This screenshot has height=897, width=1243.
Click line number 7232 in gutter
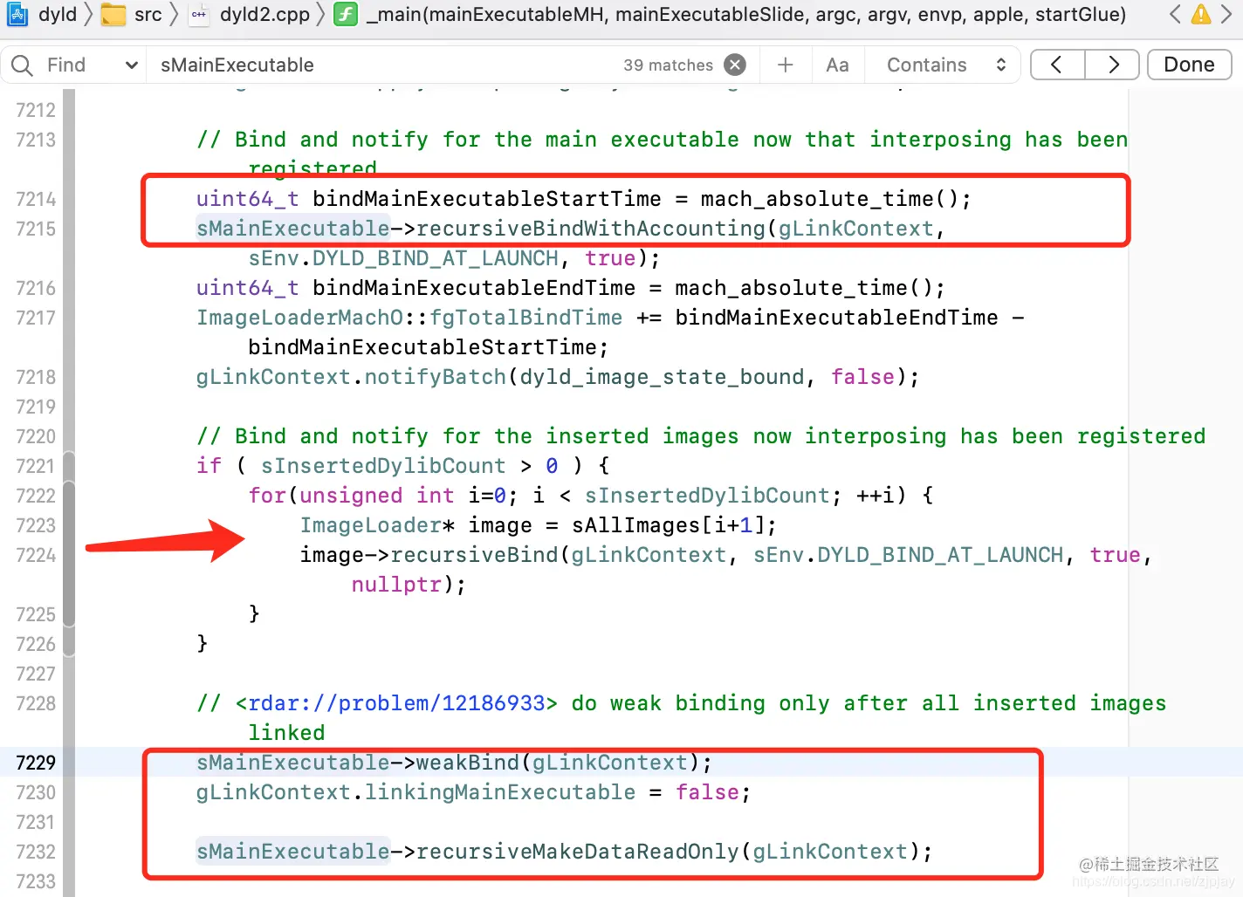pos(36,852)
